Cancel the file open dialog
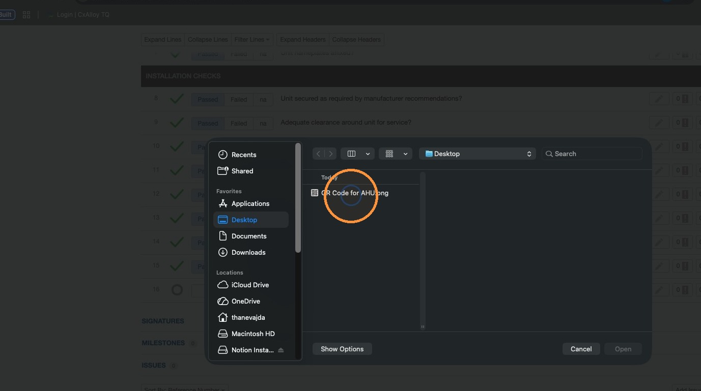701x391 pixels. 581,349
